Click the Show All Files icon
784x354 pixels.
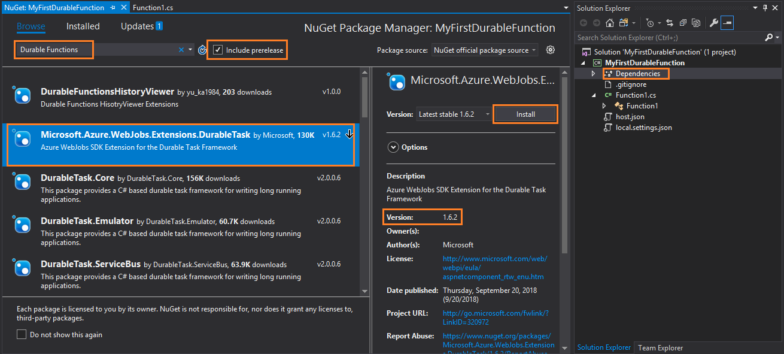tap(696, 23)
